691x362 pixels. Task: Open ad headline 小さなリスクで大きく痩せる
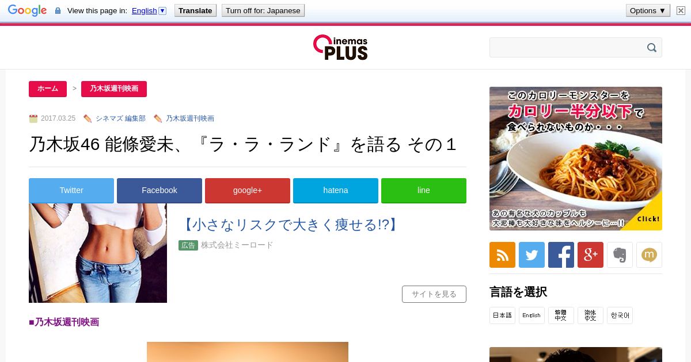(290, 225)
